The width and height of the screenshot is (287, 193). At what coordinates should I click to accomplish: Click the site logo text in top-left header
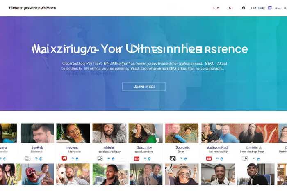click(32, 8)
